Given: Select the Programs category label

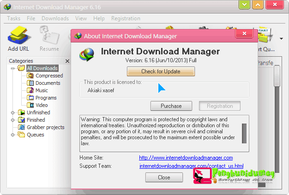Looking at the screenshot, I should coord(46,98).
